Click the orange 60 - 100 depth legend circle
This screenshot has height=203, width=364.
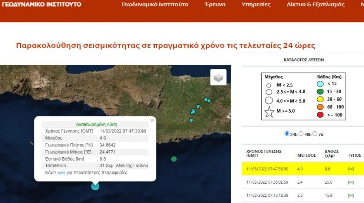coord(320,107)
